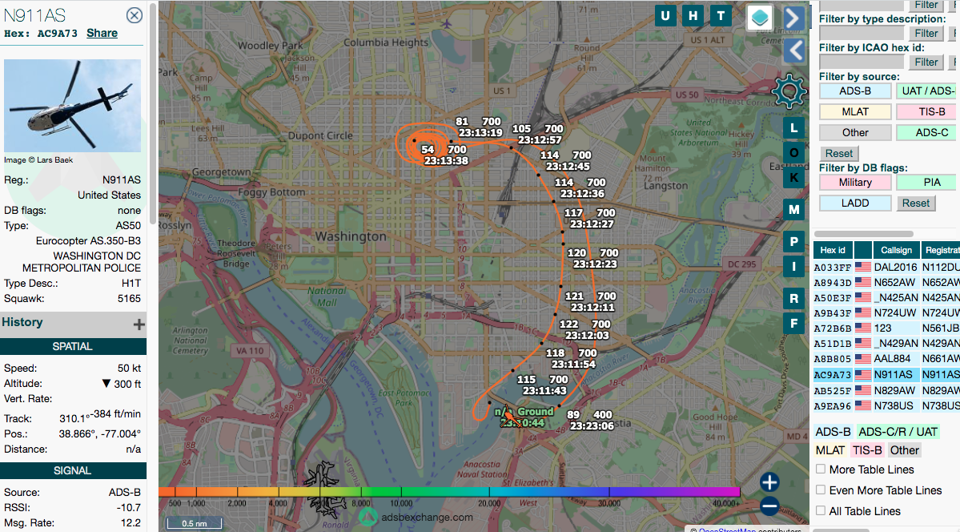Toggle the F map button
Image resolution: width=960 pixels, height=532 pixels.
point(794,324)
